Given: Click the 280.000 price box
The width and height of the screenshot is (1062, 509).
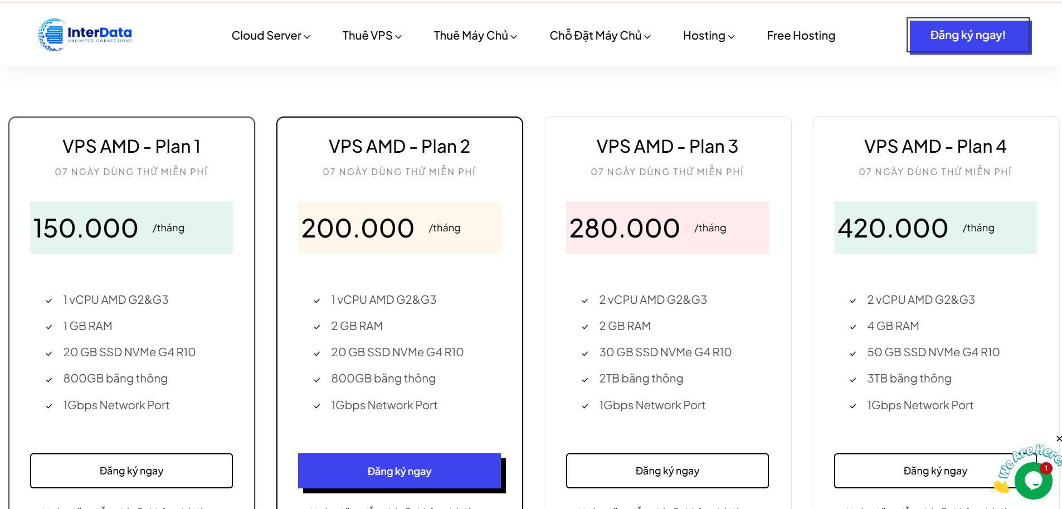Looking at the screenshot, I should (667, 227).
